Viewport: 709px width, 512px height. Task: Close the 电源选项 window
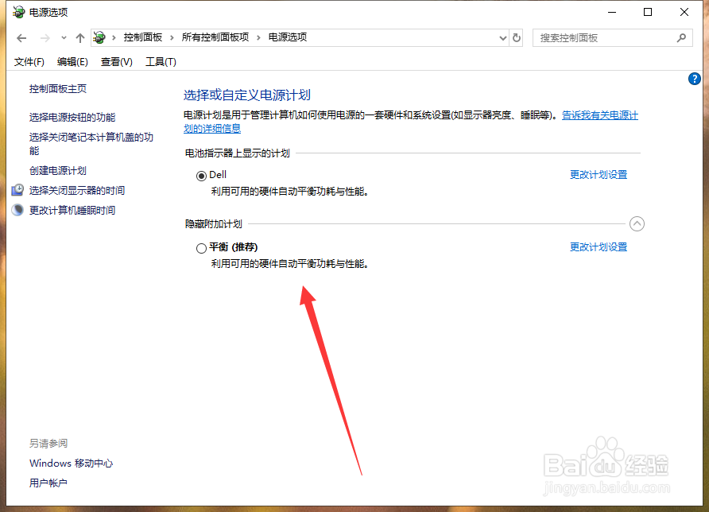click(684, 12)
